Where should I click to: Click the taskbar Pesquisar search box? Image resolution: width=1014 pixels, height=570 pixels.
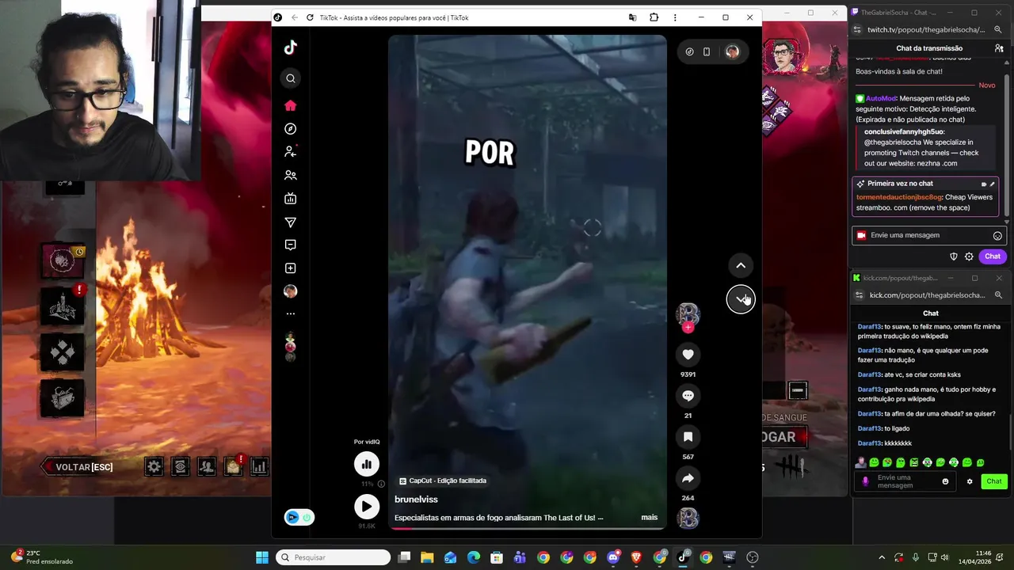334,557
